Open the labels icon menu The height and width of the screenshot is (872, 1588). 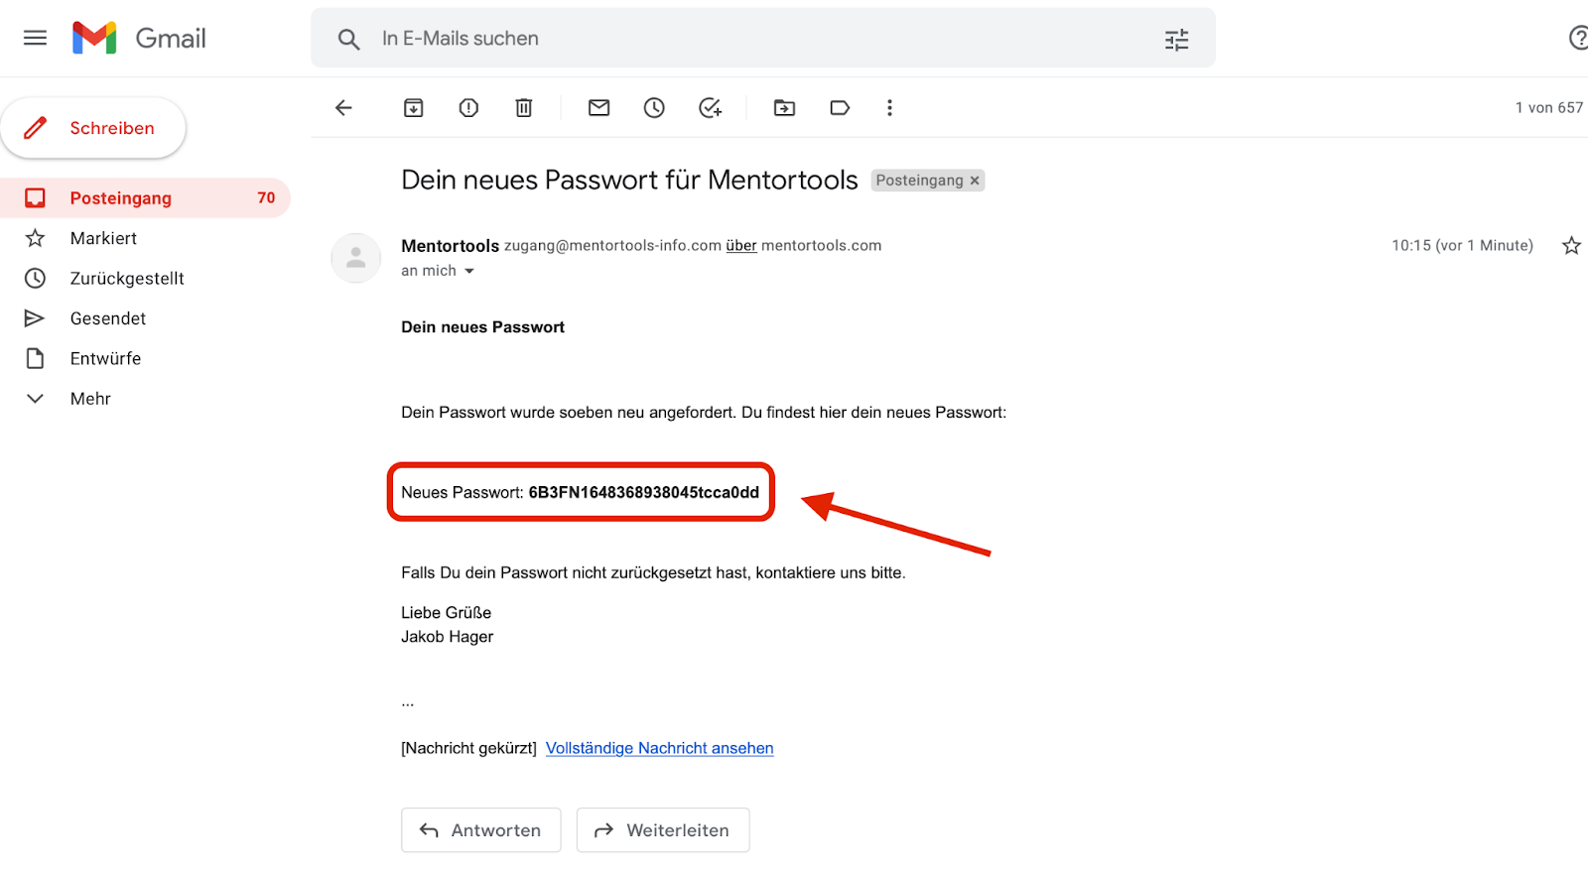point(840,108)
